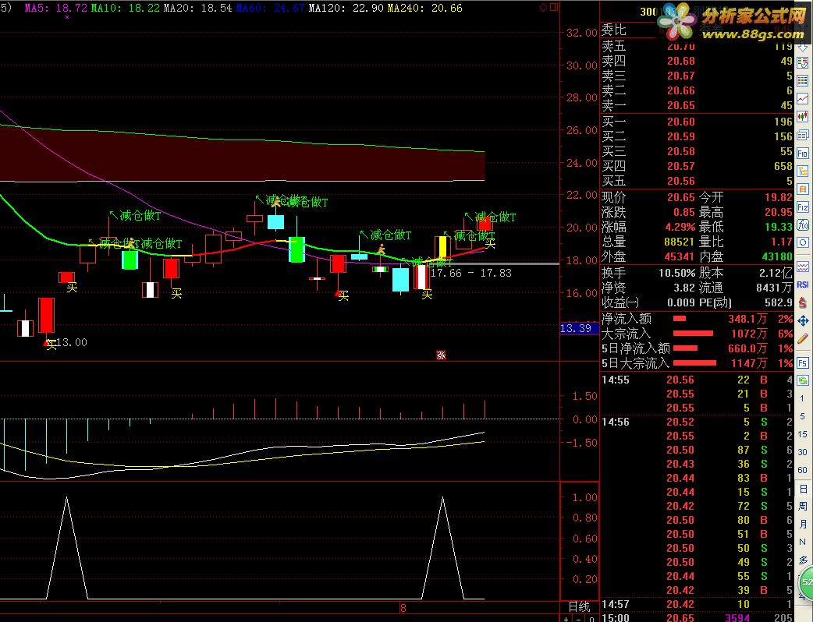Switch to 5-minute period

803,416
